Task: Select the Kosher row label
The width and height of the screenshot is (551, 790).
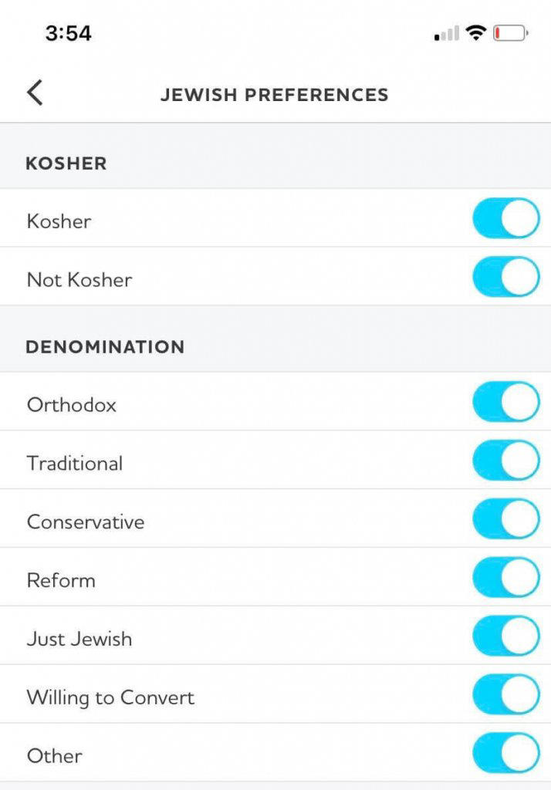Action: pos(59,221)
